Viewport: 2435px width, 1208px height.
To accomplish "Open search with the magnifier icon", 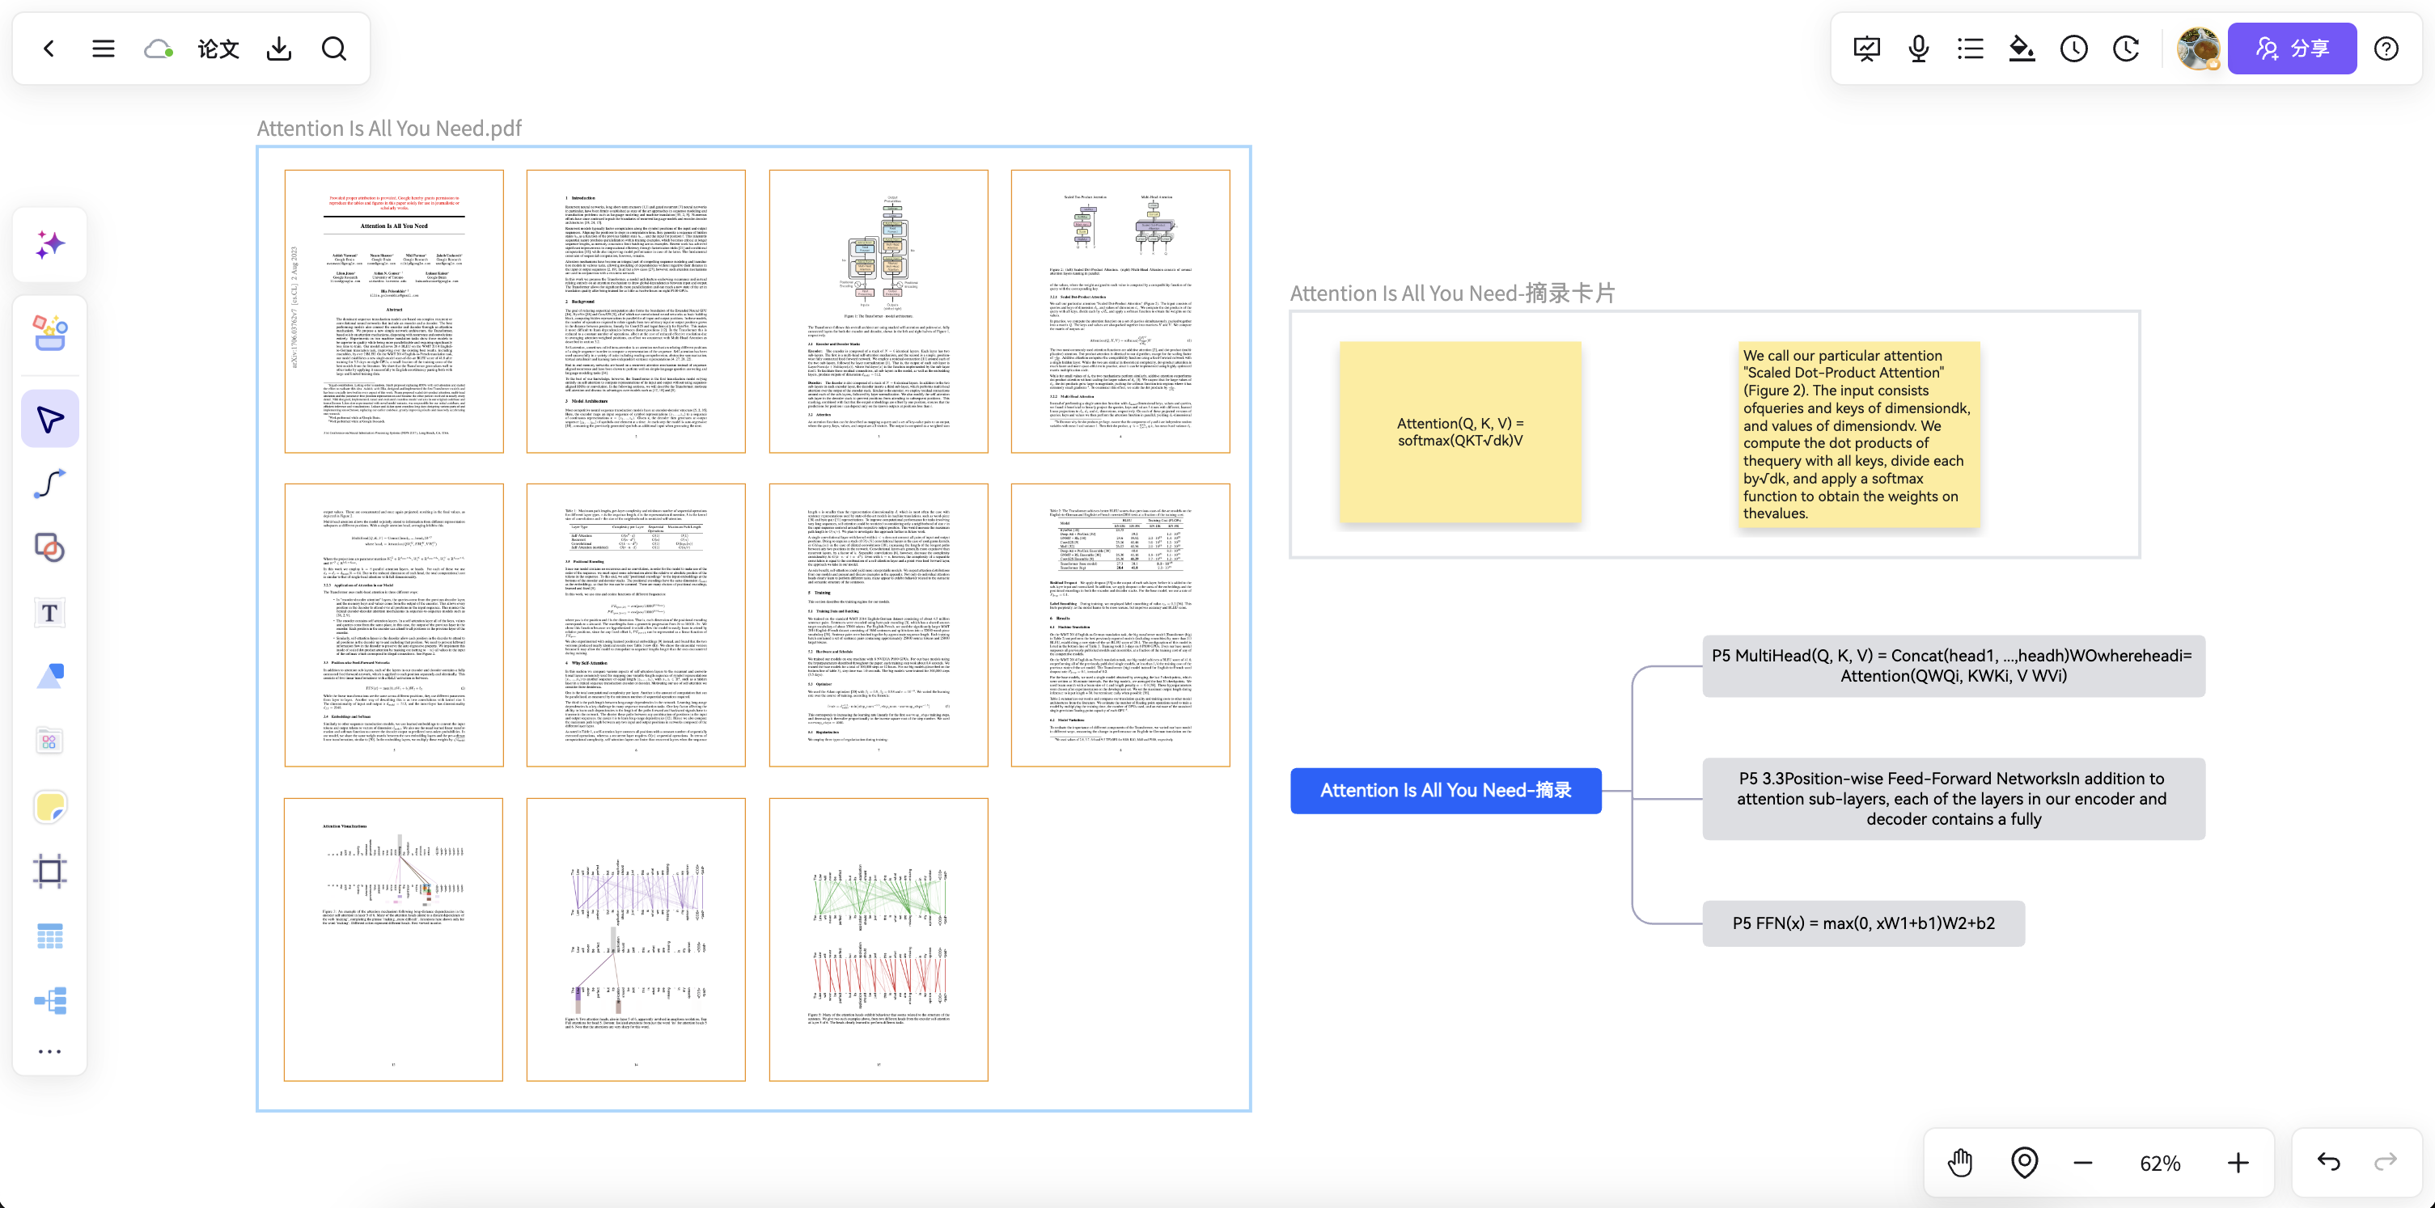I will coord(333,49).
